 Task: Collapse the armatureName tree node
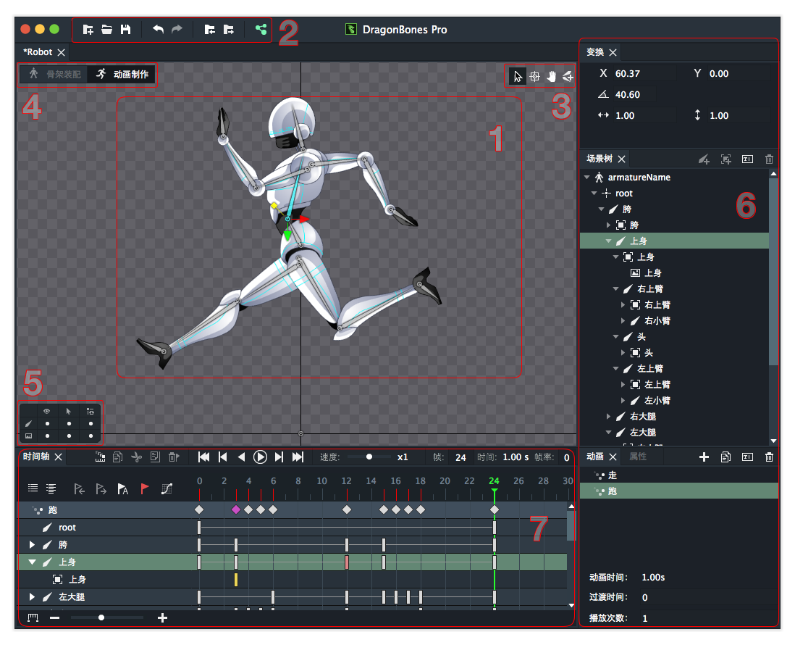tap(586, 177)
